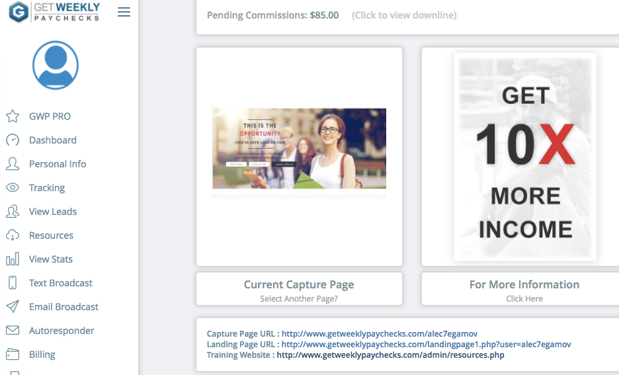The height and width of the screenshot is (375, 619).
Task: Click the Capture Page URL label
Action: [x=243, y=333]
